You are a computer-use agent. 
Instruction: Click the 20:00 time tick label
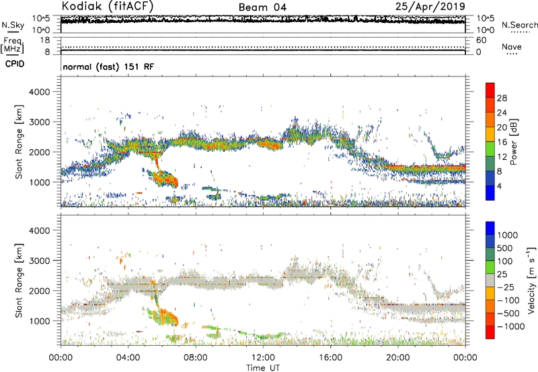point(398,358)
